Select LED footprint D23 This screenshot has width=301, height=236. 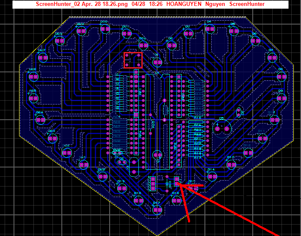point(52,138)
